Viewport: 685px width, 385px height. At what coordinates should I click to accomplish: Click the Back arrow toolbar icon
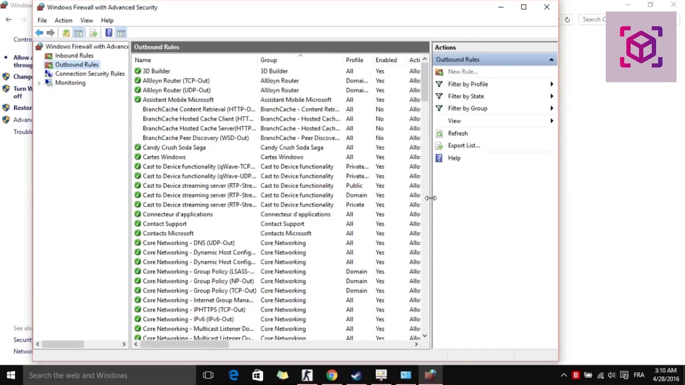[39, 33]
